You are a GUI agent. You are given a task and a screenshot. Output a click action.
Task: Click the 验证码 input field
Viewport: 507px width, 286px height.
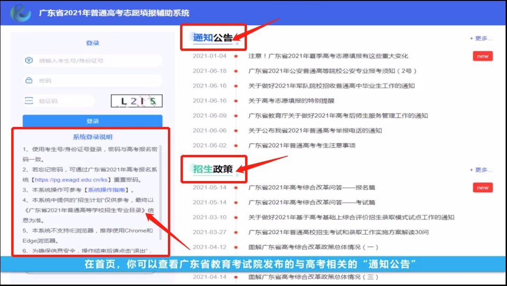point(65,101)
